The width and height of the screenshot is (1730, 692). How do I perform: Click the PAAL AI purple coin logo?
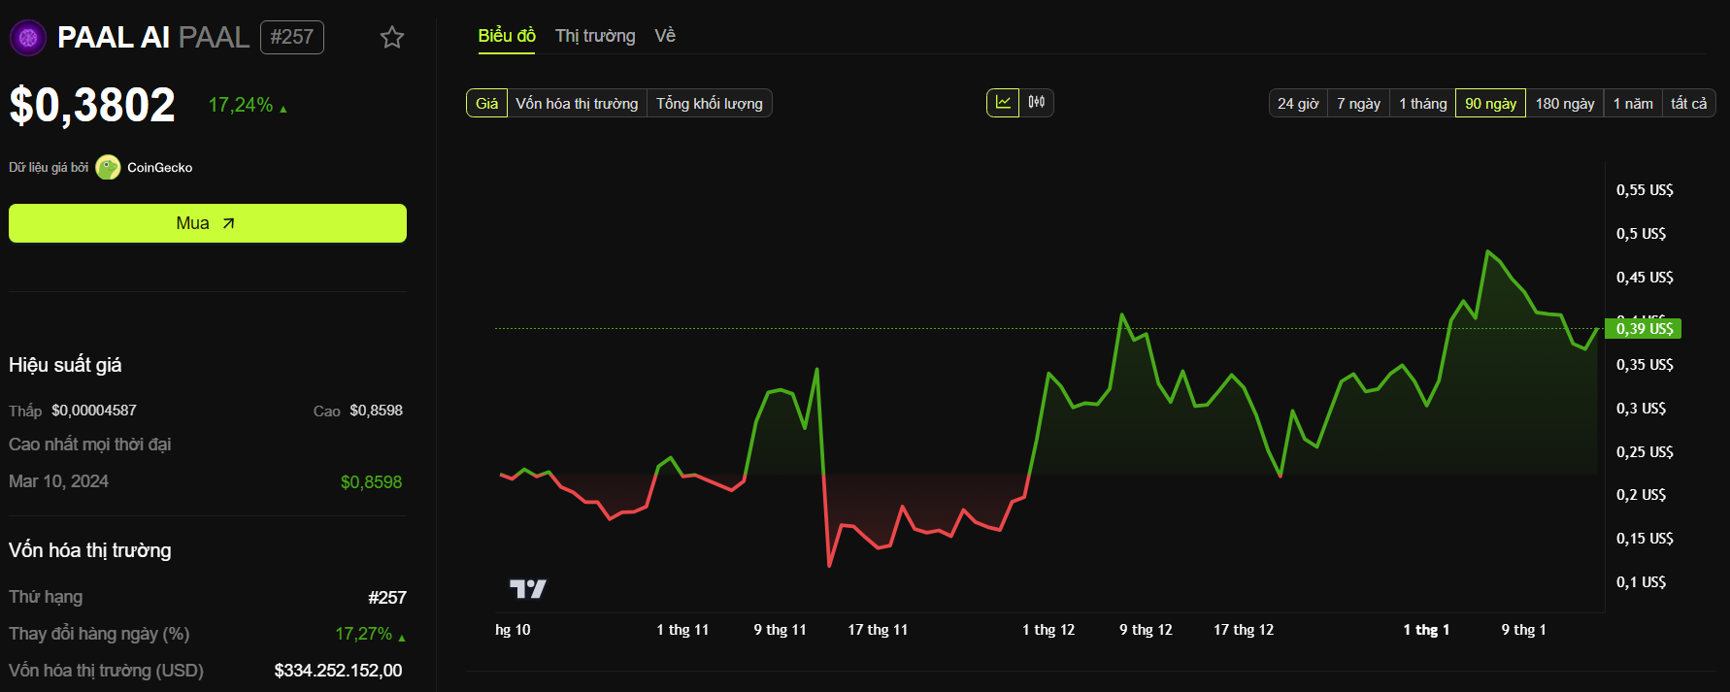tap(28, 38)
